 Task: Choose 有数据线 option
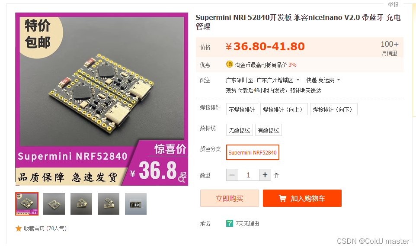(x=268, y=130)
